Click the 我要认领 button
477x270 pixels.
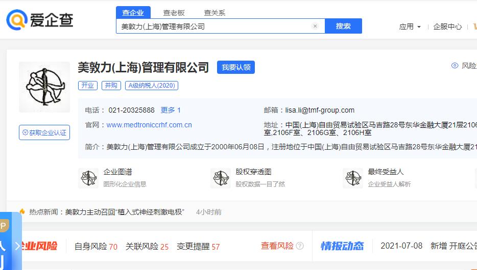pyautogui.click(x=236, y=67)
